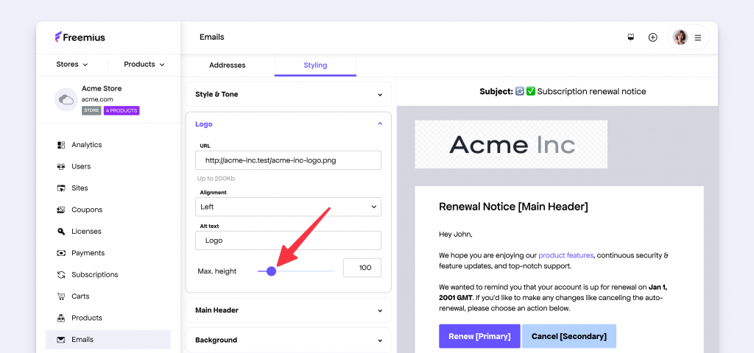The width and height of the screenshot is (754, 353).
Task: Collapse the Logo section
Action: [289, 124]
